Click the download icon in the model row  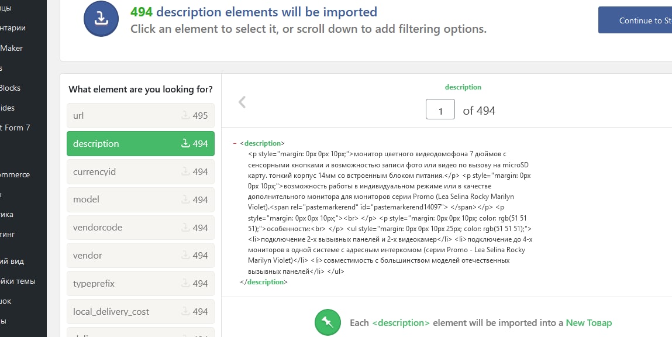tap(185, 200)
